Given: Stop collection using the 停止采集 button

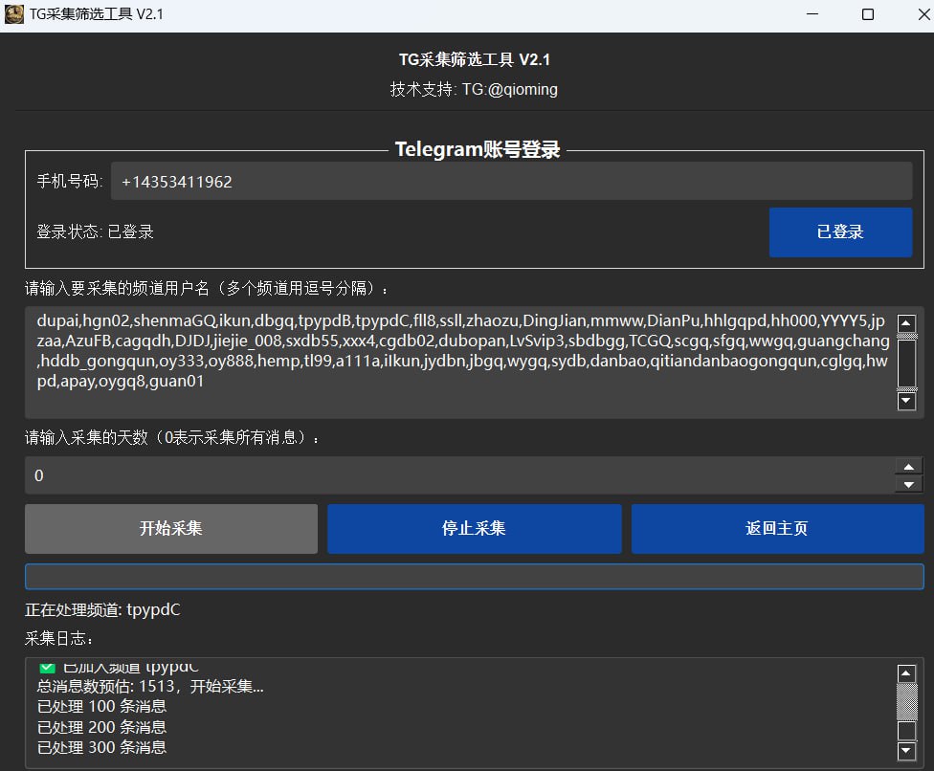Looking at the screenshot, I should pyautogui.click(x=474, y=529).
